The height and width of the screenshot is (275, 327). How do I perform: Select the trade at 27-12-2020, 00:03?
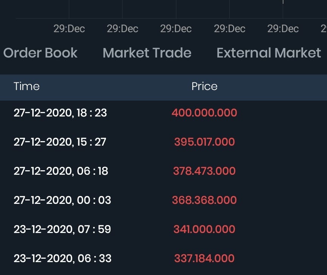point(163,200)
